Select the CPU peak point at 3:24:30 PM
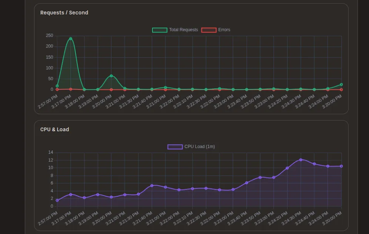369x234 pixels. pyautogui.click(x=301, y=160)
